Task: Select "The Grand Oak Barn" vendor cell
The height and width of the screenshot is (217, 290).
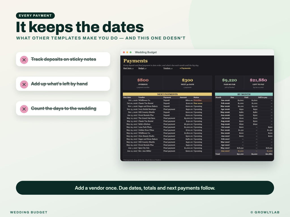Action: tap(147, 118)
